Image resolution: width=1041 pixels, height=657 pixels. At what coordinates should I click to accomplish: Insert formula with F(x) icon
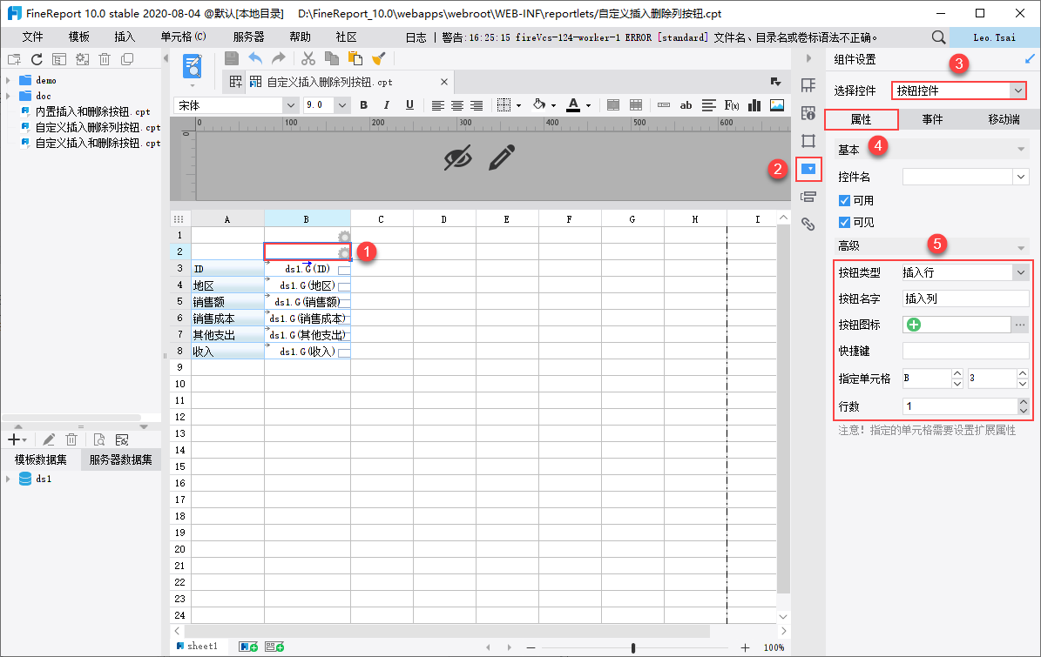(x=732, y=104)
